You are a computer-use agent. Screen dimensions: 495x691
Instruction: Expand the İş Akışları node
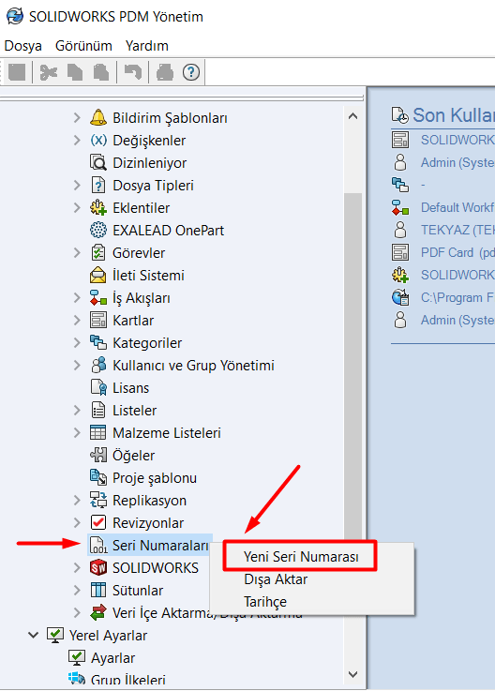[77, 297]
